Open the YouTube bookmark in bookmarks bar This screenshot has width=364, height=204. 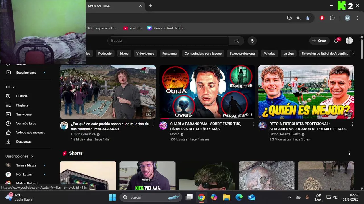(x=133, y=28)
